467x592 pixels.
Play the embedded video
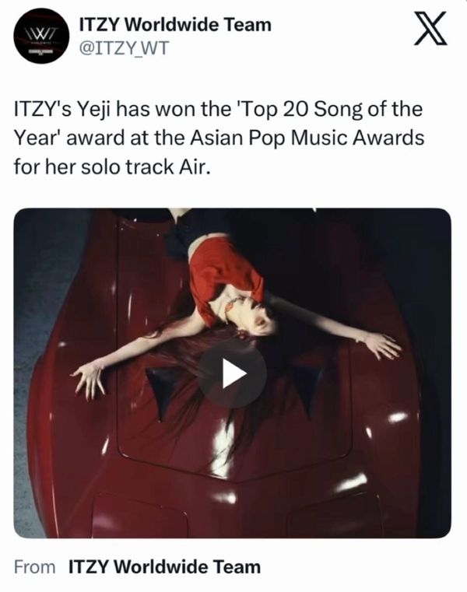pyautogui.click(x=233, y=373)
